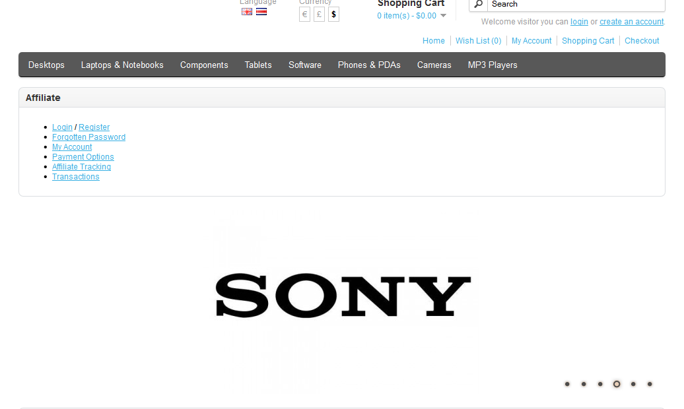Go to the first banner slide dot
The height and width of the screenshot is (409, 684).
(567, 384)
